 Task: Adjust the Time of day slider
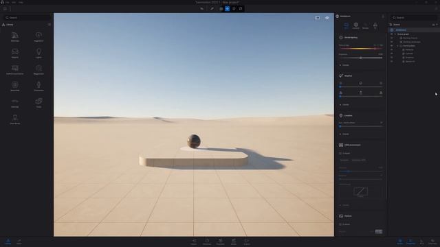360,49
